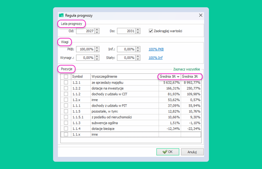
Task: Sort by the Średnia 5R column
Action: 169,76
